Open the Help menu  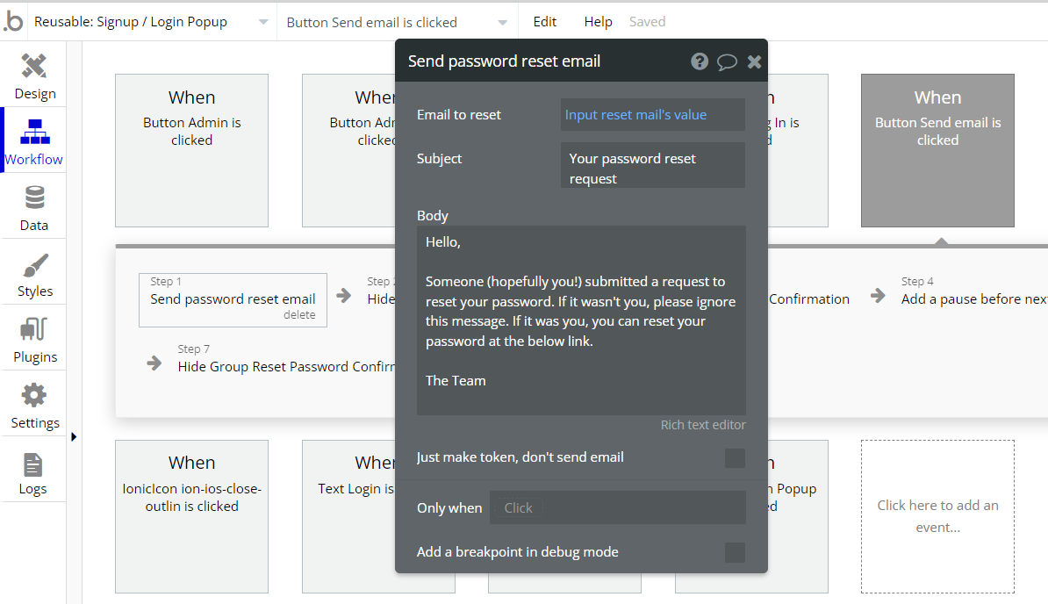(598, 22)
